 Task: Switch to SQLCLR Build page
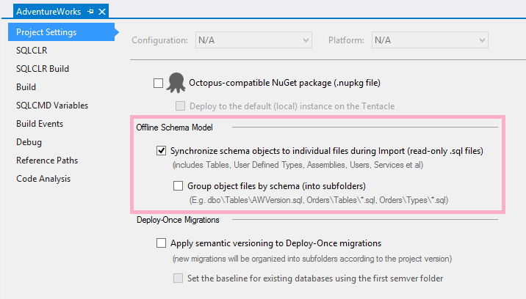[43, 69]
